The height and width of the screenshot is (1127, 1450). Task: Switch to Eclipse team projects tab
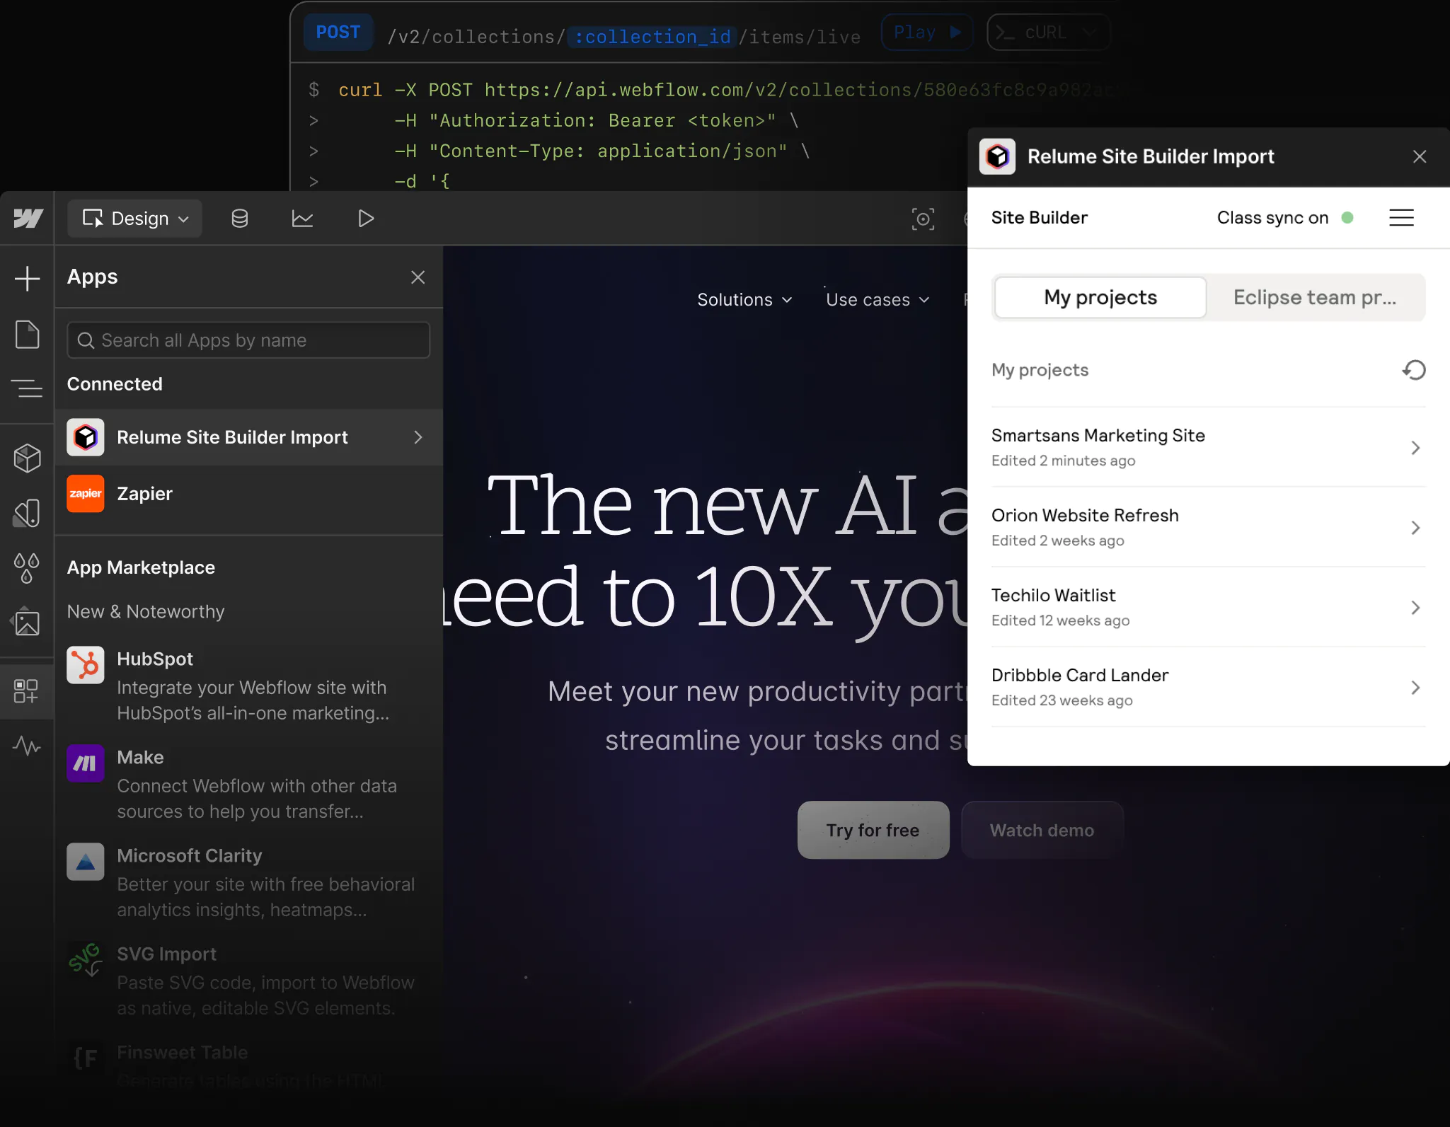pos(1315,298)
